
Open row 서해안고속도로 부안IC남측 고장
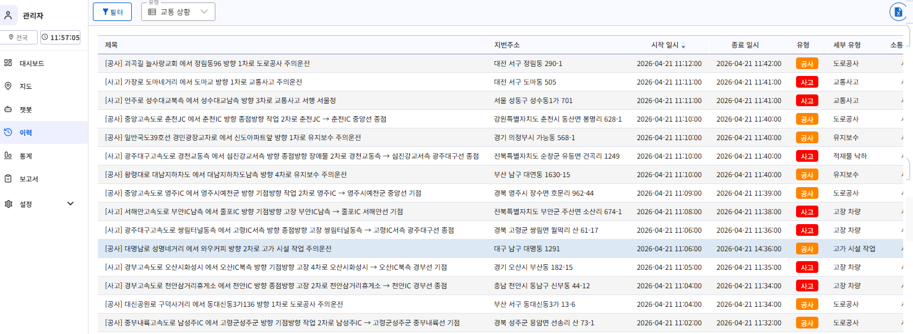tap(500, 212)
